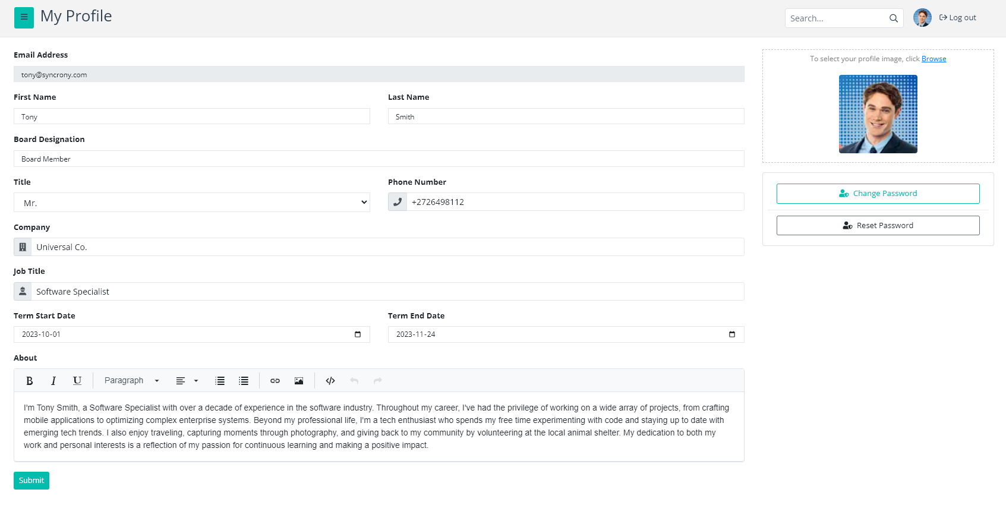The width and height of the screenshot is (1006, 524).
Task: Open the Paragraph style dropdown
Action: [x=132, y=381]
